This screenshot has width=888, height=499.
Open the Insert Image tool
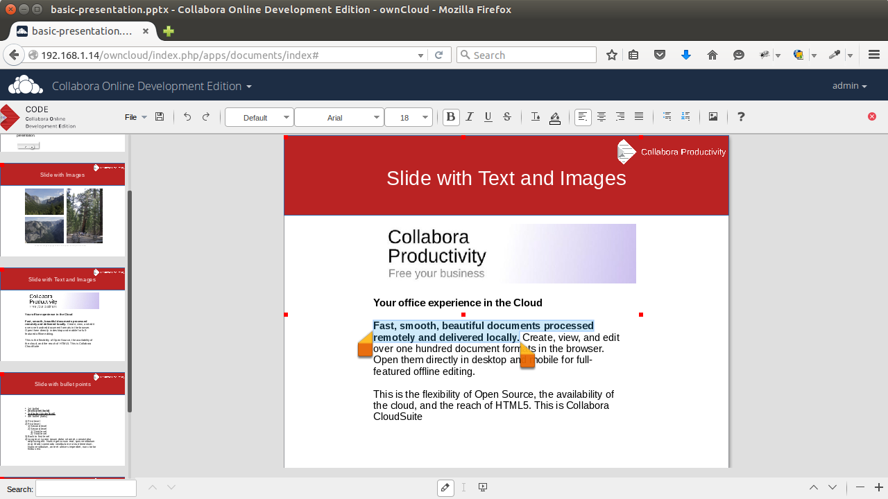[713, 116]
